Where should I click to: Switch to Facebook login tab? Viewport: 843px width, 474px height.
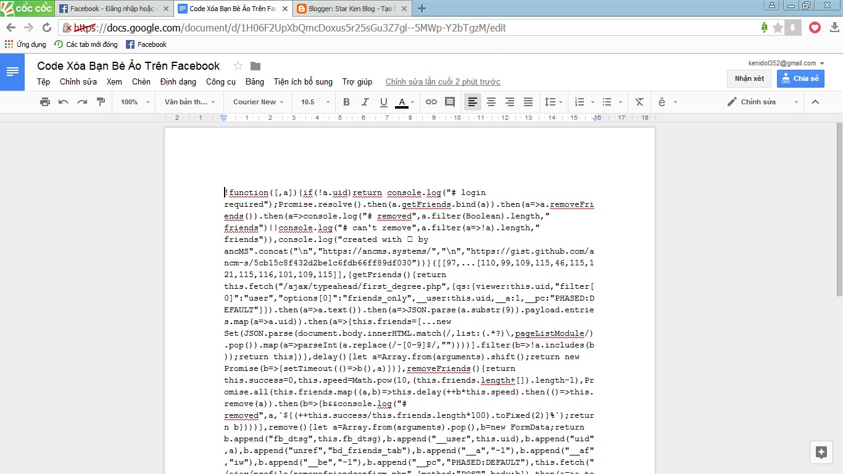click(x=114, y=9)
